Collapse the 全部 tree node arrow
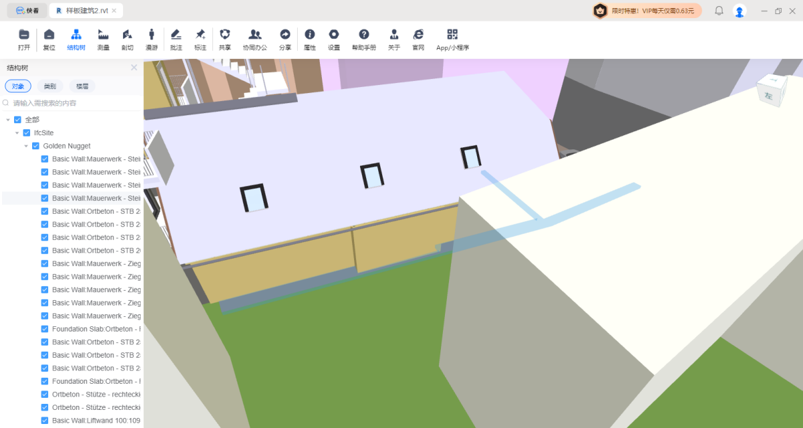 click(x=8, y=120)
